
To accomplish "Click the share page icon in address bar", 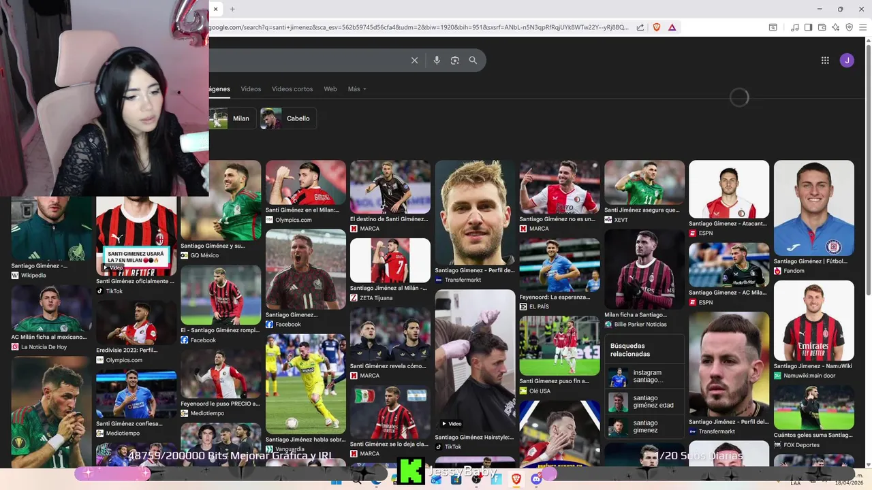I will pyautogui.click(x=640, y=27).
